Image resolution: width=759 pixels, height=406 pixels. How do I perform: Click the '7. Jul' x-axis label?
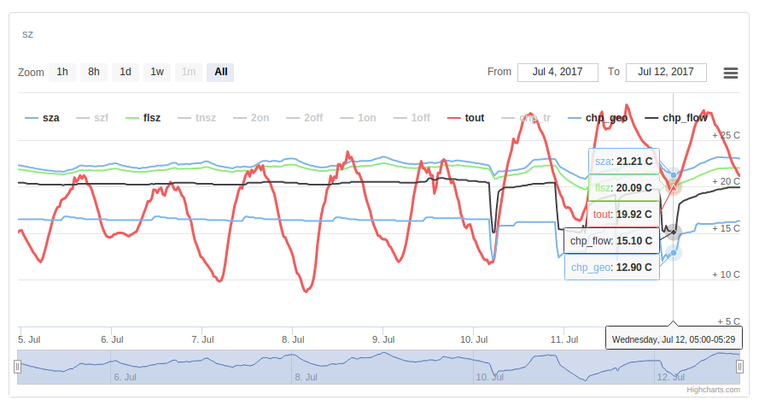click(202, 339)
